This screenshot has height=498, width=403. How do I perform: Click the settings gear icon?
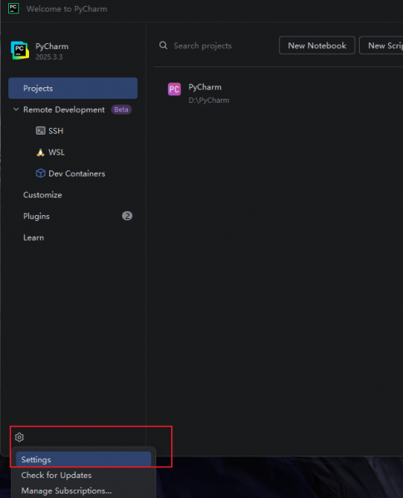19,437
